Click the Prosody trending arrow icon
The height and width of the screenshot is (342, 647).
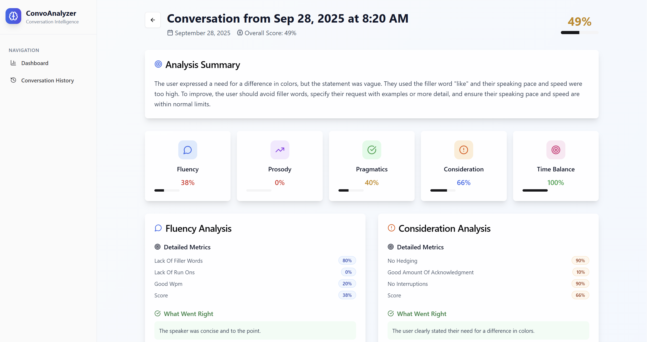pos(280,150)
